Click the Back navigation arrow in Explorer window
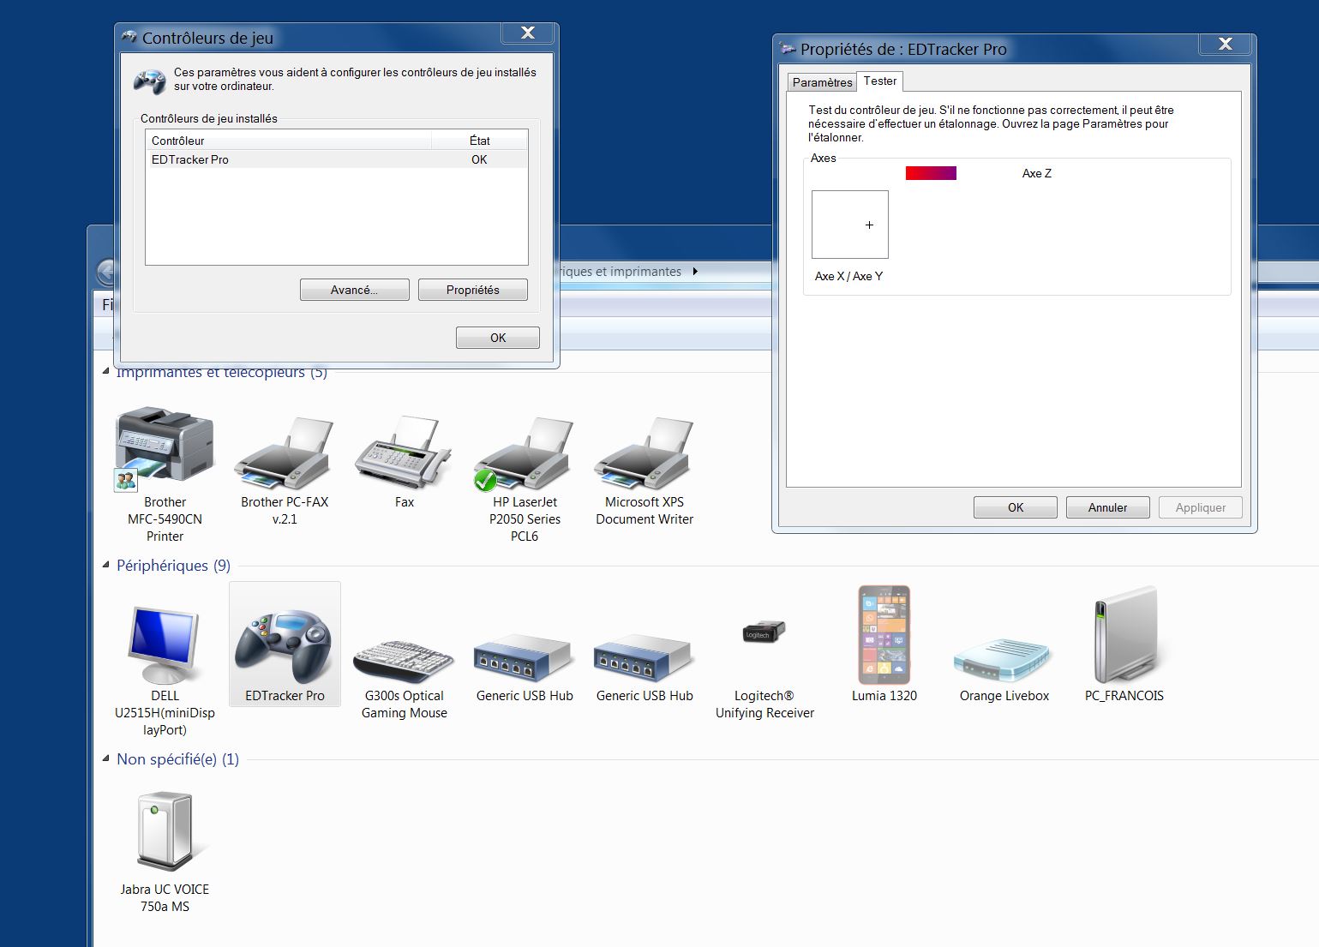 (x=106, y=273)
